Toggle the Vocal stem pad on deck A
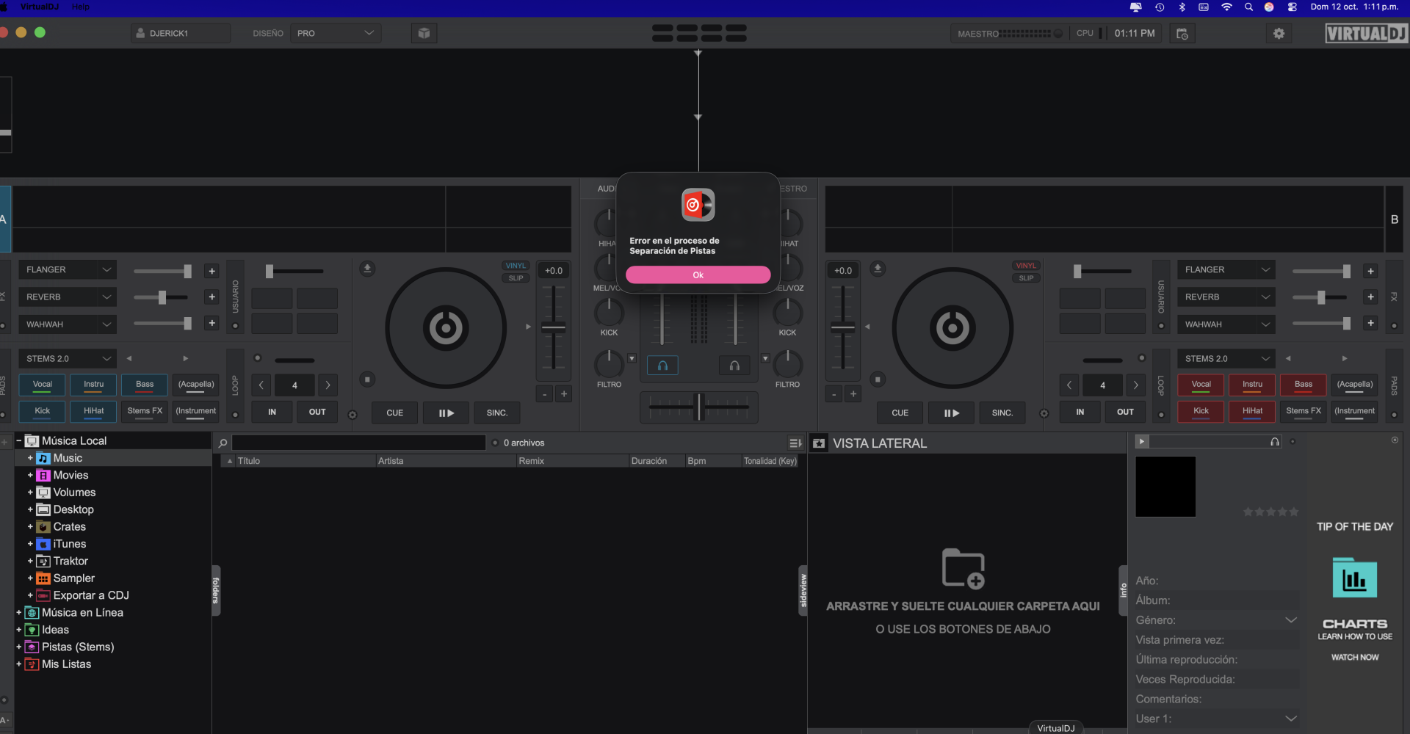Viewport: 1410px width, 734px height. 43,385
